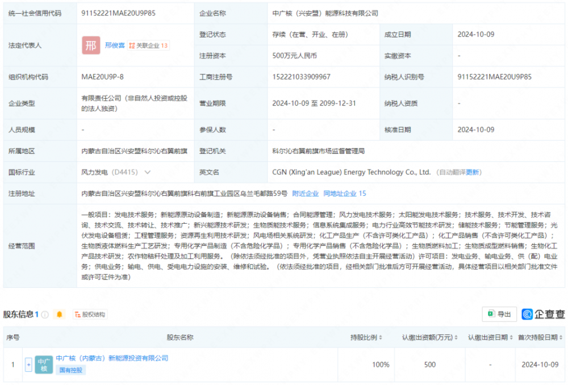This screenshot has height=385, width=568.
Task: Click the 国标行业 label
Action: click(x=22, y=172)
